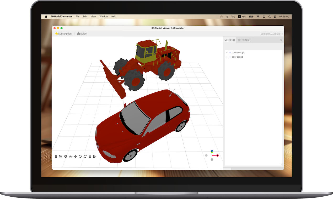Open the View menu
Screen dimensions: 333x199
click(93, 16)
